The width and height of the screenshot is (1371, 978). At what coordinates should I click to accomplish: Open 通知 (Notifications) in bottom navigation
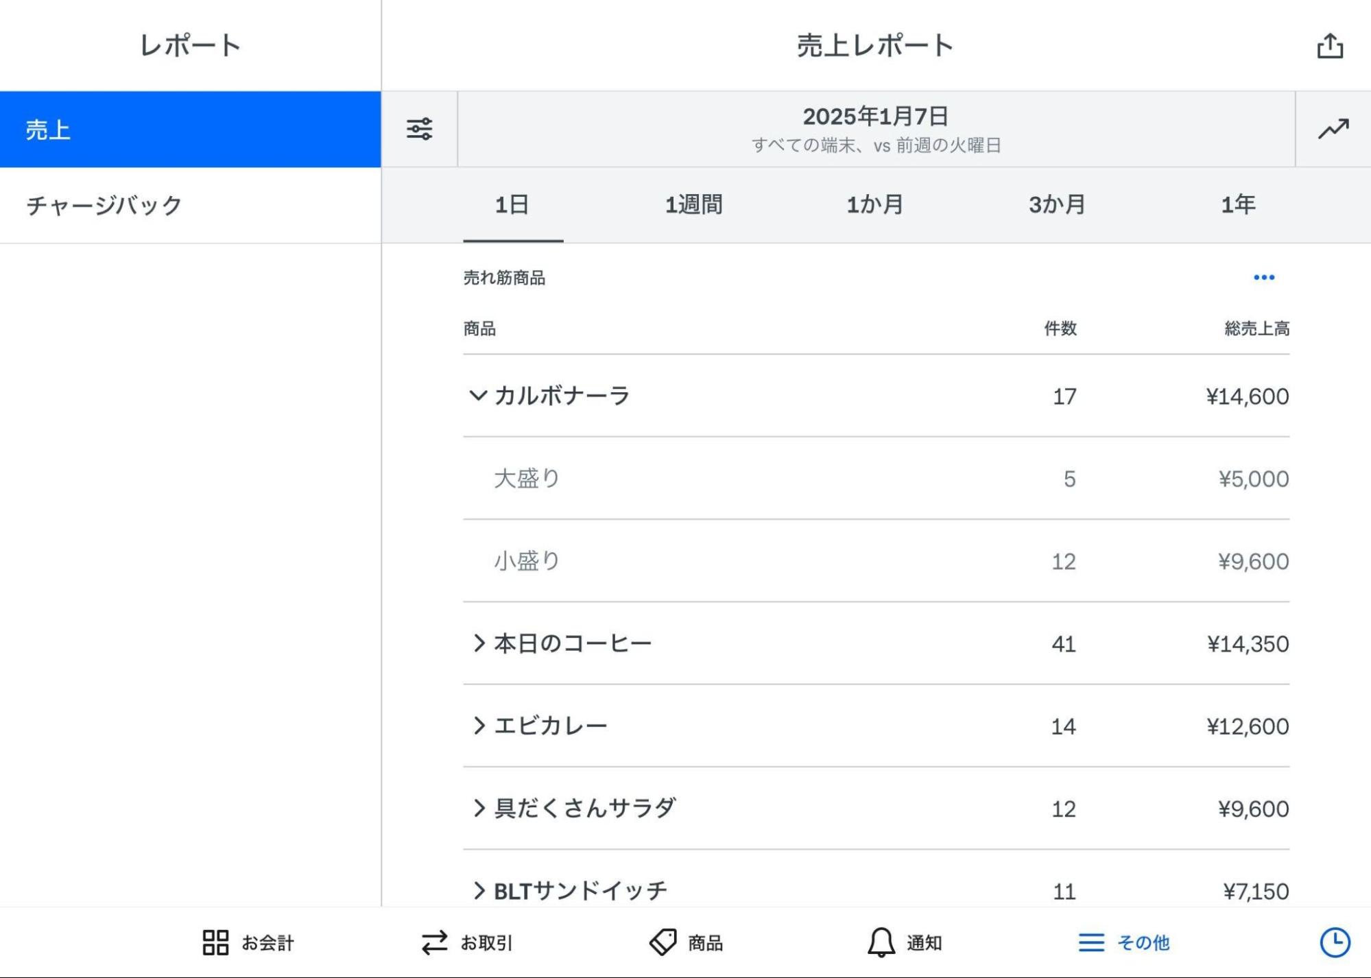click(905, 942)
